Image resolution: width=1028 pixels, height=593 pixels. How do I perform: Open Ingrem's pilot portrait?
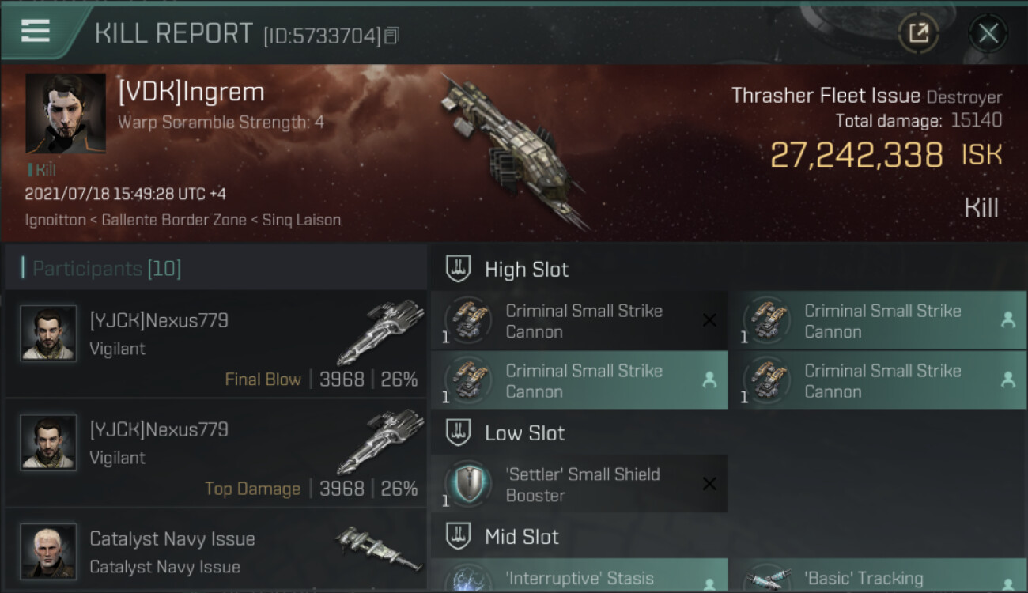[66, 113]
